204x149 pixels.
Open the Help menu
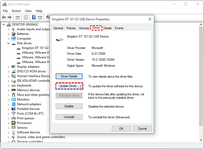pyautogui.click(x=39, y=11)
